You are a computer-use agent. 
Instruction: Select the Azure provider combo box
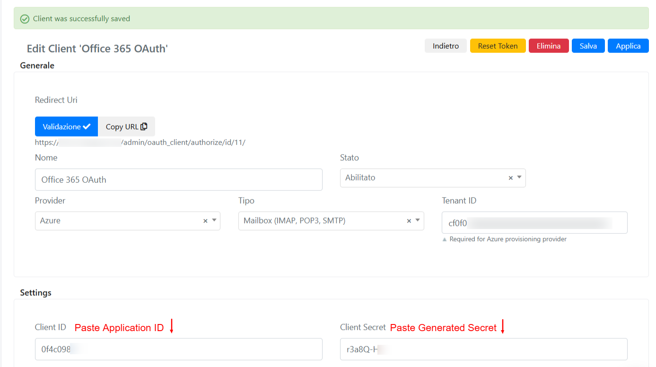pyautogui.click(x=128, y=221)
